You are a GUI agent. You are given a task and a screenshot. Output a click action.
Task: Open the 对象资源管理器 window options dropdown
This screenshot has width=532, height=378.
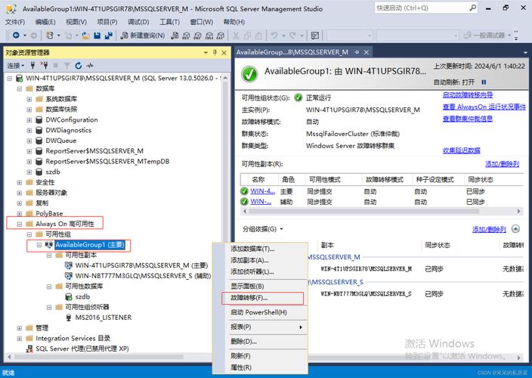pyautogui.click(x=206, y=53)
